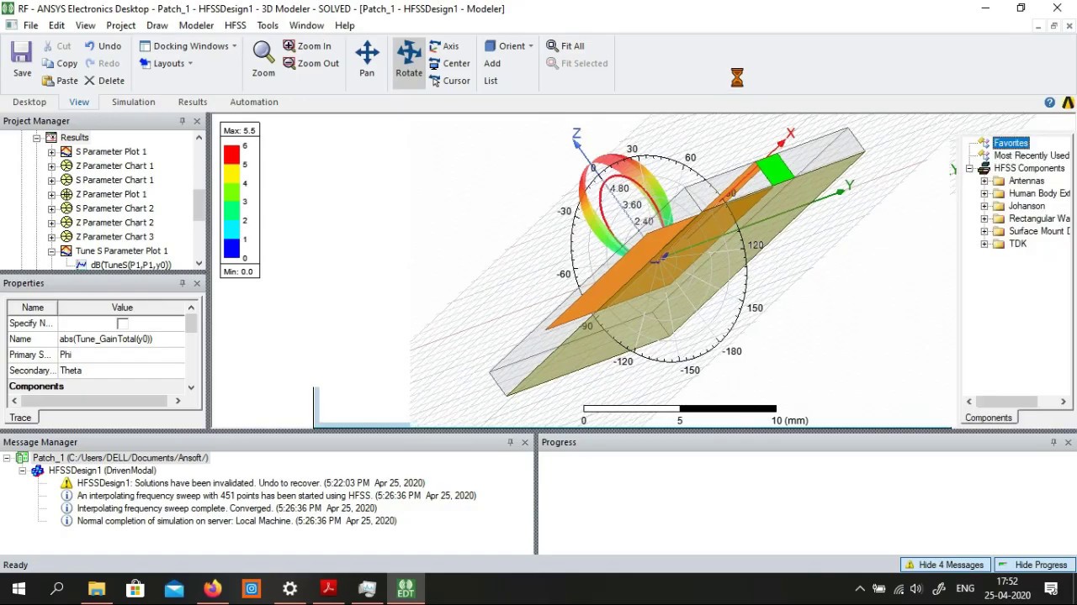Viewport: 1077px width, 605px height.
Task: Click the Delete tool
Action: coord(103,81)
